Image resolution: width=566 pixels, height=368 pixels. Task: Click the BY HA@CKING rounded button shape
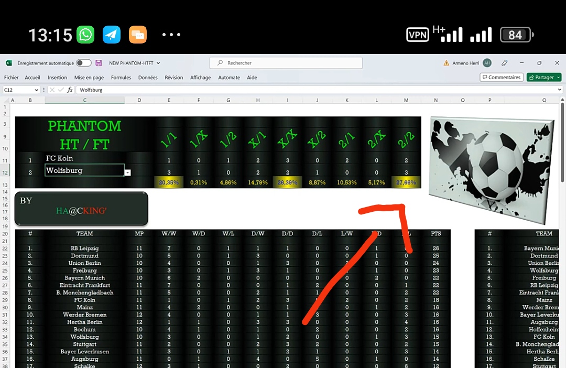[x=81, y=209]
